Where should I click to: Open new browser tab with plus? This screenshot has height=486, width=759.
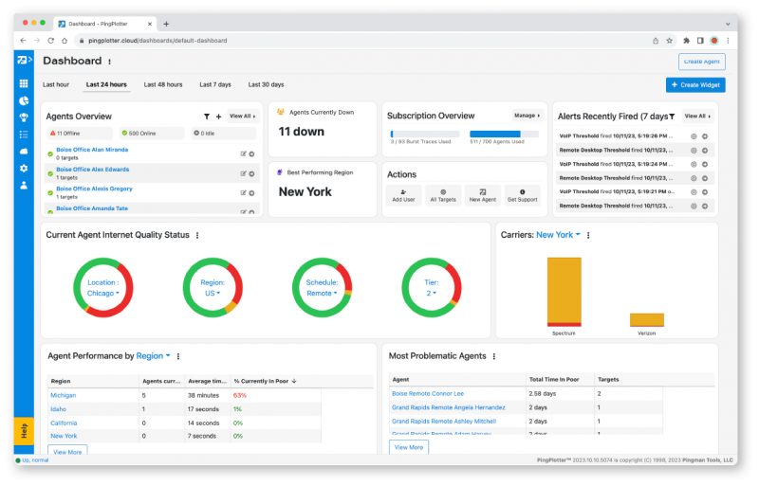(x=166, y=24)
